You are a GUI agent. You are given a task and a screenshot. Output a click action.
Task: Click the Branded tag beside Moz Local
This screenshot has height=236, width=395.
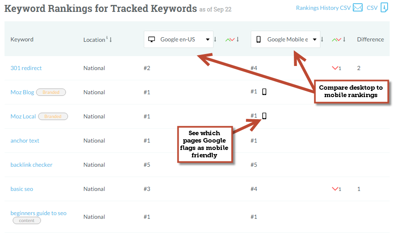pyautogui.click(x=53, y=116)
